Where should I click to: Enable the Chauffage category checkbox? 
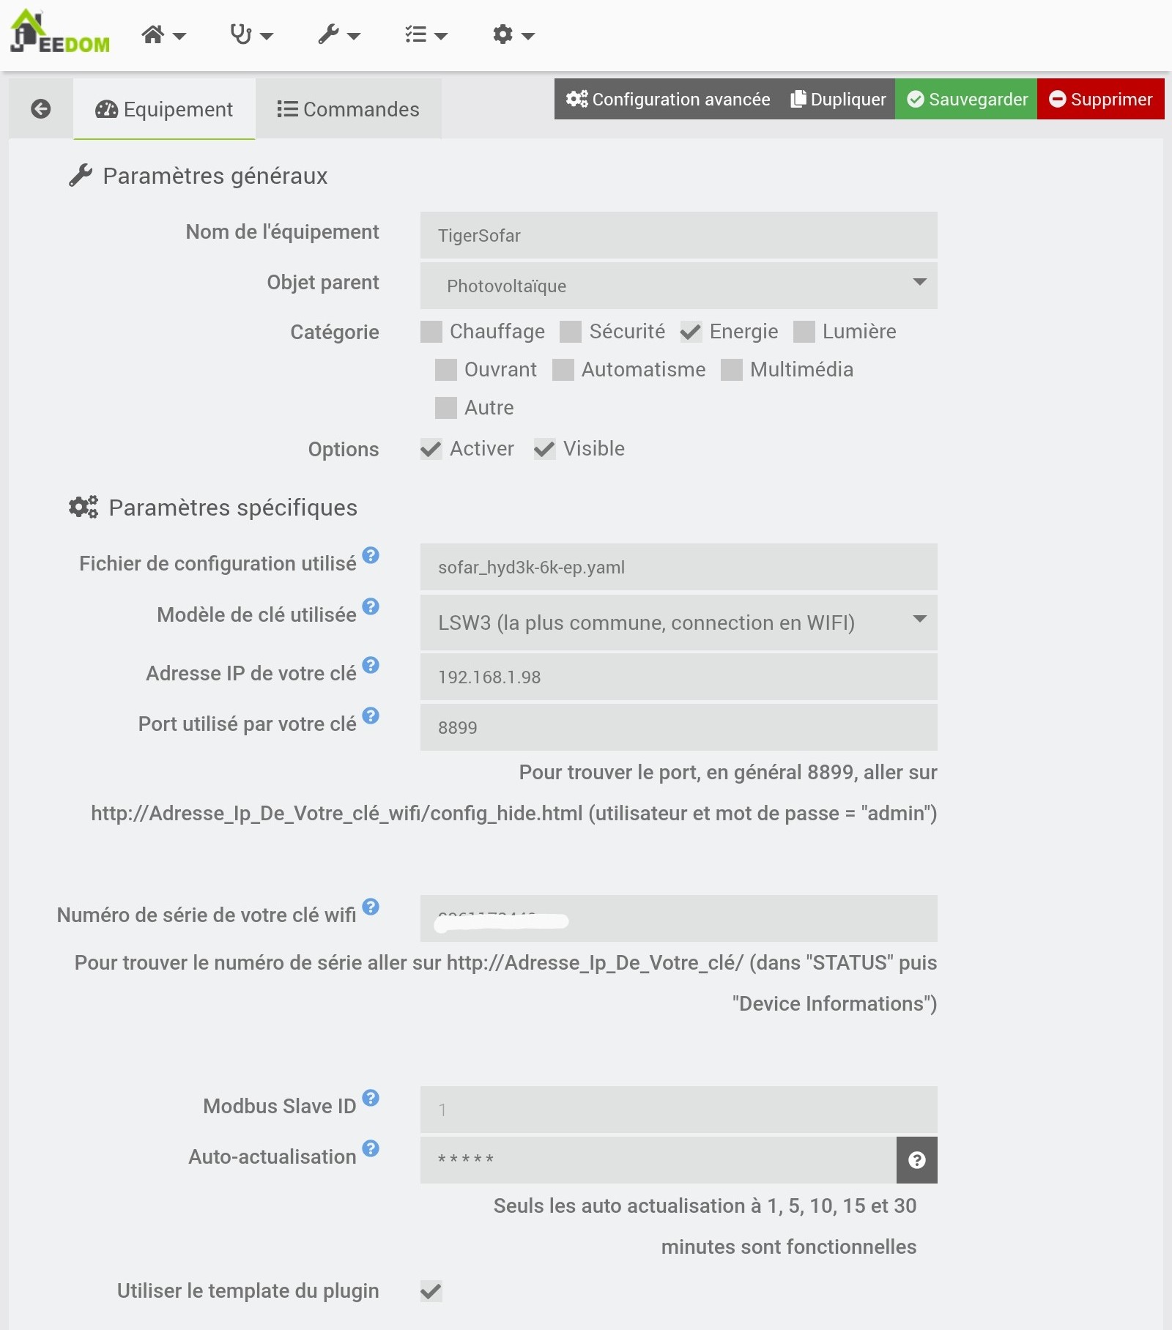click(x=431, y=332)
